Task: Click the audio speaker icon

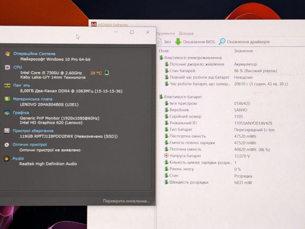Action: 6,159
